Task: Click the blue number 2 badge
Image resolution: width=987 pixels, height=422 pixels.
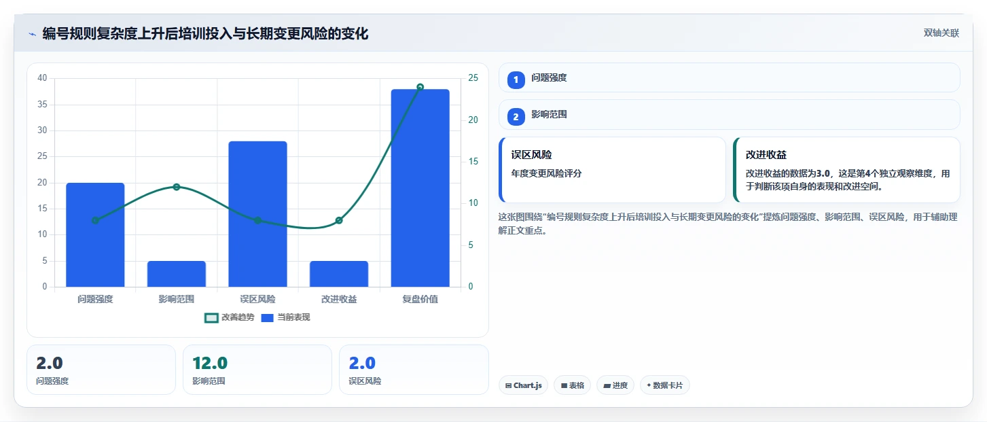Action: (x=516, y=117)
